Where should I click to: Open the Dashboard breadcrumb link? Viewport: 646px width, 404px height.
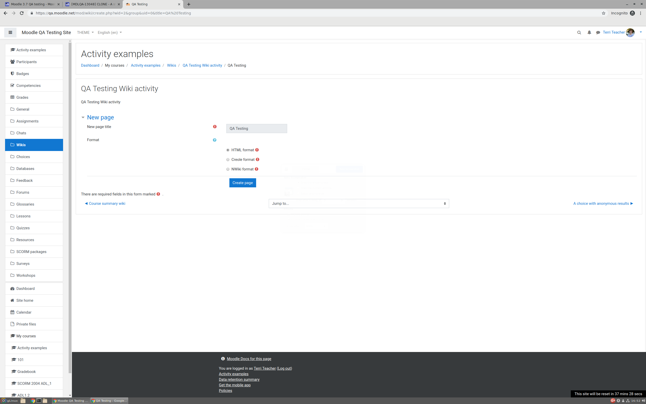pyautogui.click(x=90, y=65)
